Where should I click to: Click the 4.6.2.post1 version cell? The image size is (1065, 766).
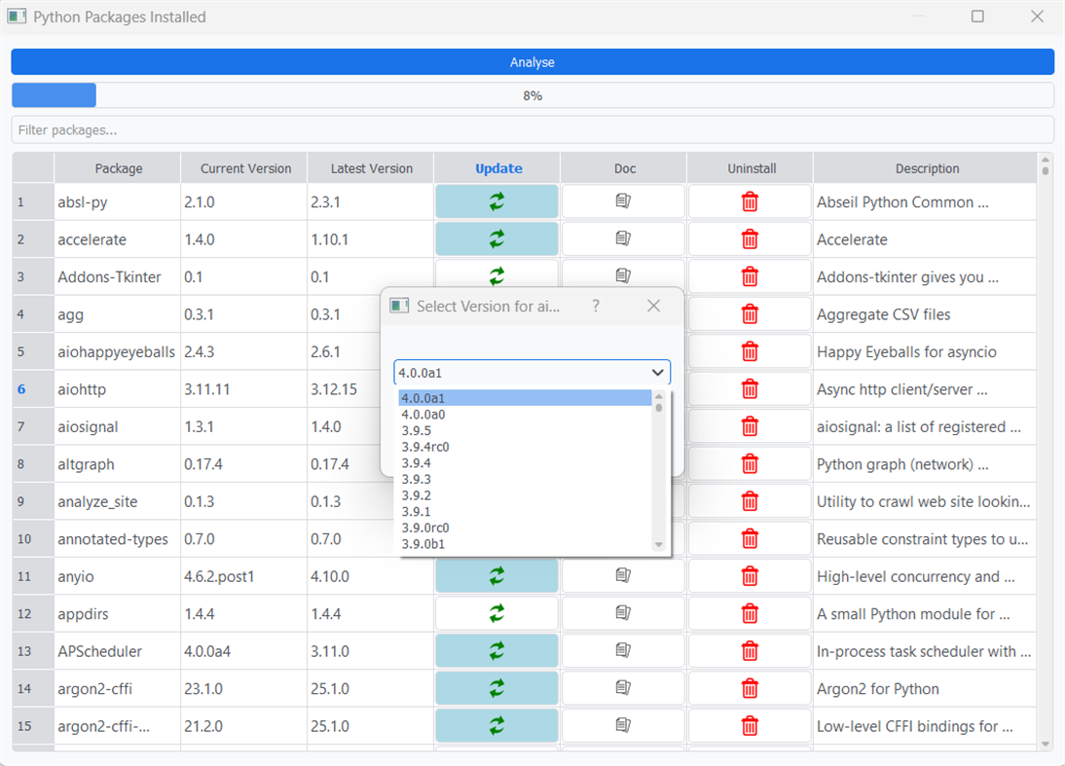243,576
